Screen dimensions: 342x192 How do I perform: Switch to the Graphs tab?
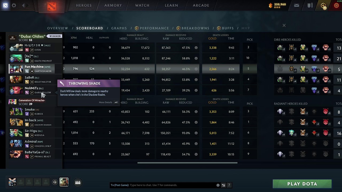(119, 28)
